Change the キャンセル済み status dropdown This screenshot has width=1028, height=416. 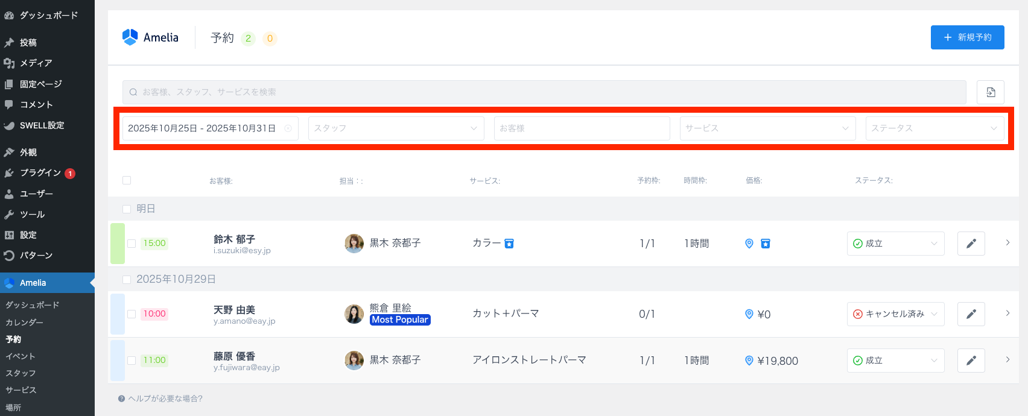tap(895, 314)
